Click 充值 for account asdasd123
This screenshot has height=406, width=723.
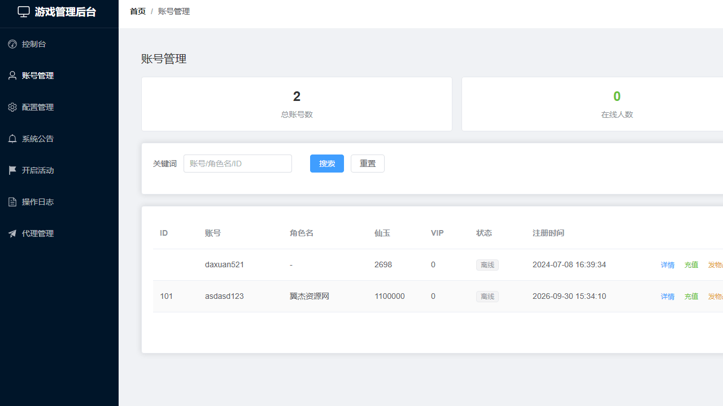[691, 297]
